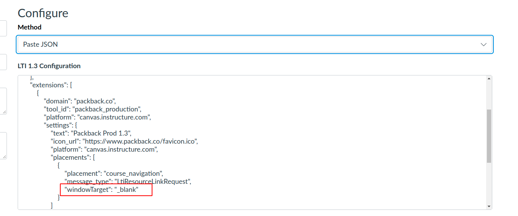Click scrollbar track below the thumb
The image size is (518, 216).
pyautogui.click(x=489, y=184)
